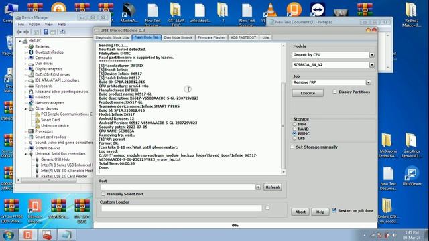Viewport: 429px width, 241px height.
Task: Select the NOR storage radio button
Action: (x=294, y=124)
